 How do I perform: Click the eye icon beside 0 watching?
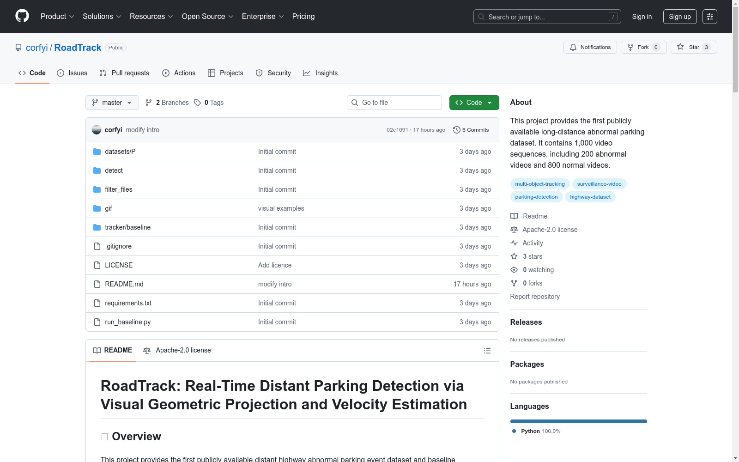click(514, 270)
